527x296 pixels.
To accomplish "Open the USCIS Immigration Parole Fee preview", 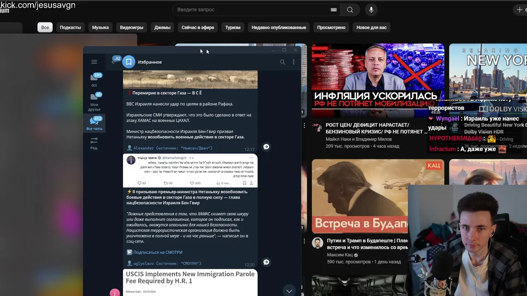I will click(x=190, y=282).
